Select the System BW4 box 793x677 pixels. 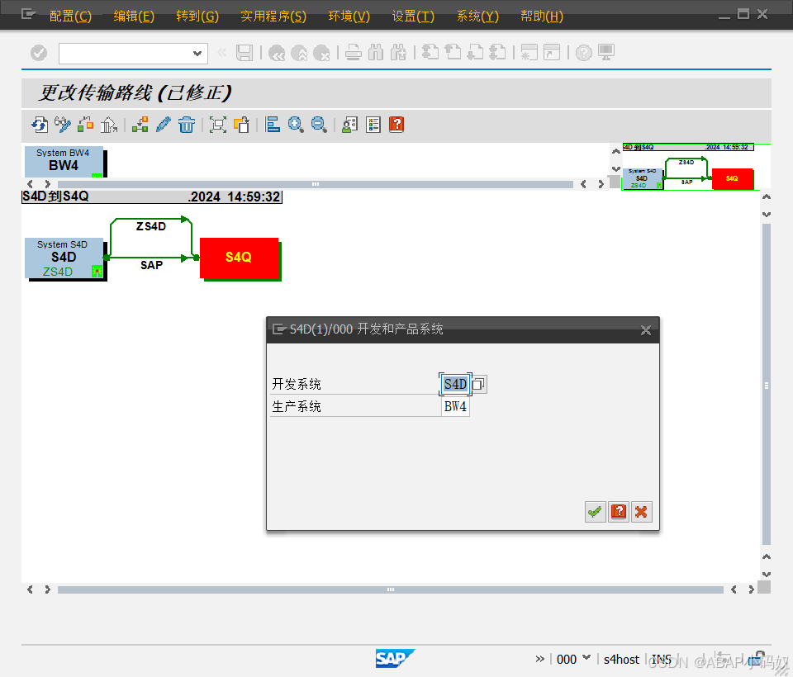point(64,161)
